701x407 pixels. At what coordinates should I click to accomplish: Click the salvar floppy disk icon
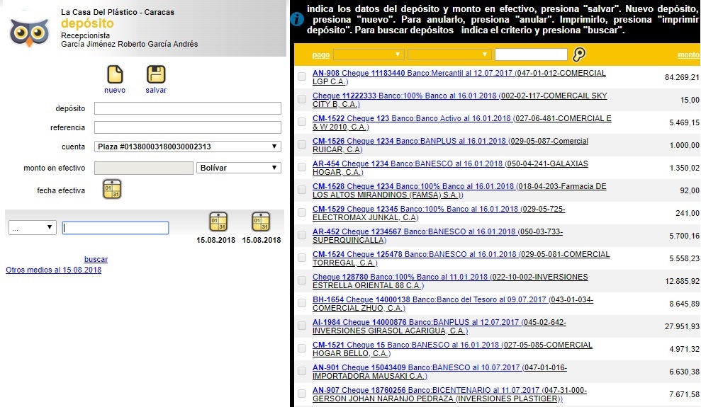point(156,74)
